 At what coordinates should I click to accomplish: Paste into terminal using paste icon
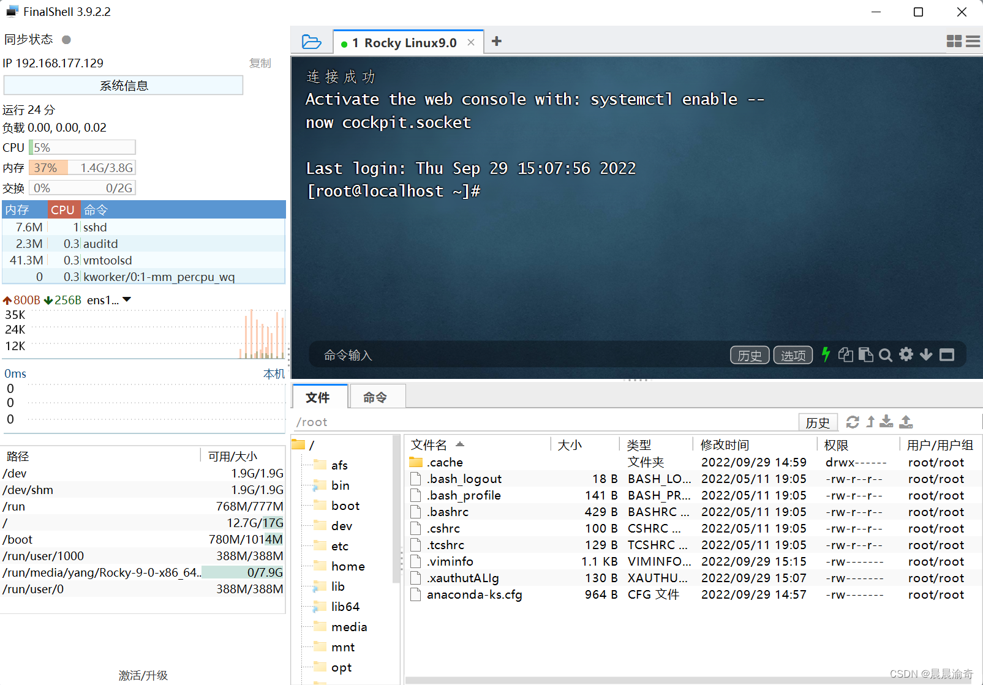click(865, 354)
